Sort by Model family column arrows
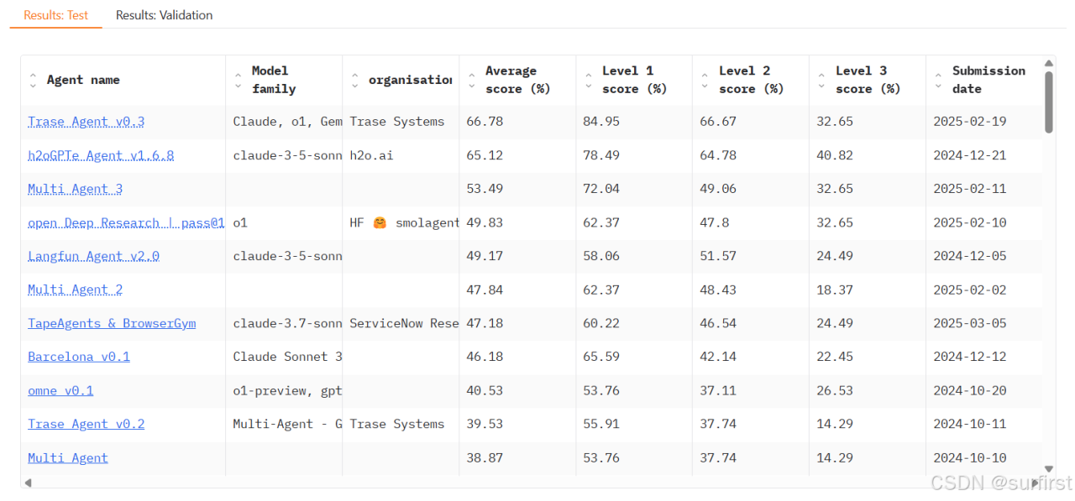The height and width of the screenshot is (501, 1075). [x=238, y=81]
